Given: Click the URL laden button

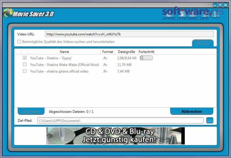Looking at the screenshot, I should pyautogui.click(x=203, y=43).
